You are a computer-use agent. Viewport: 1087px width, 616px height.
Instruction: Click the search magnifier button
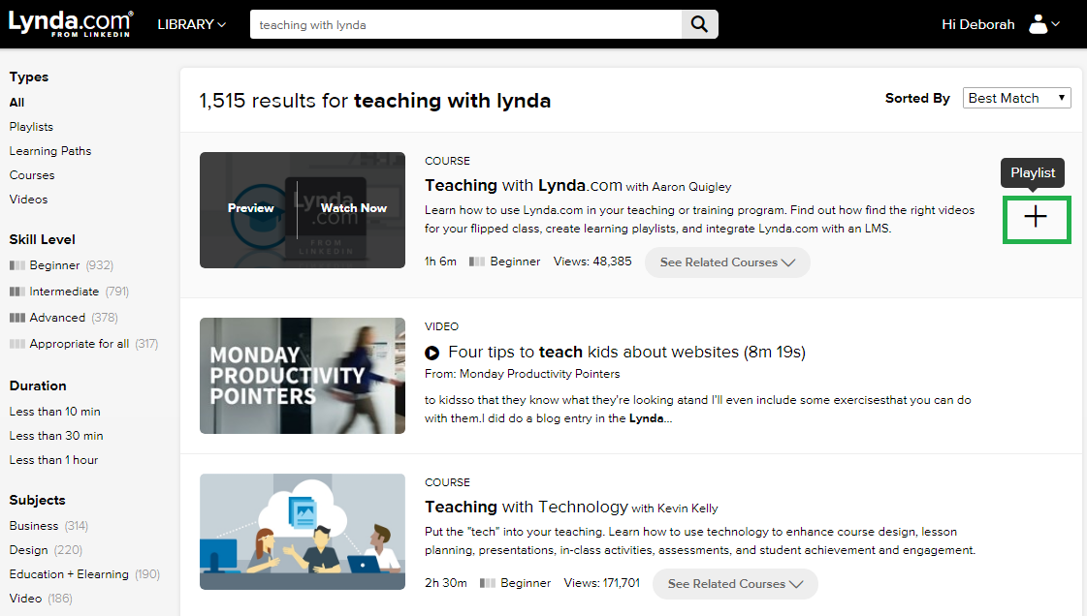[699, 25]
